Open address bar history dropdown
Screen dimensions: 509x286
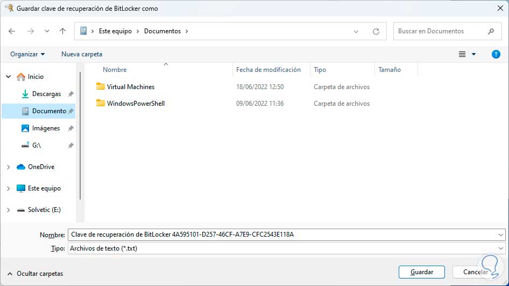(356, 32)
